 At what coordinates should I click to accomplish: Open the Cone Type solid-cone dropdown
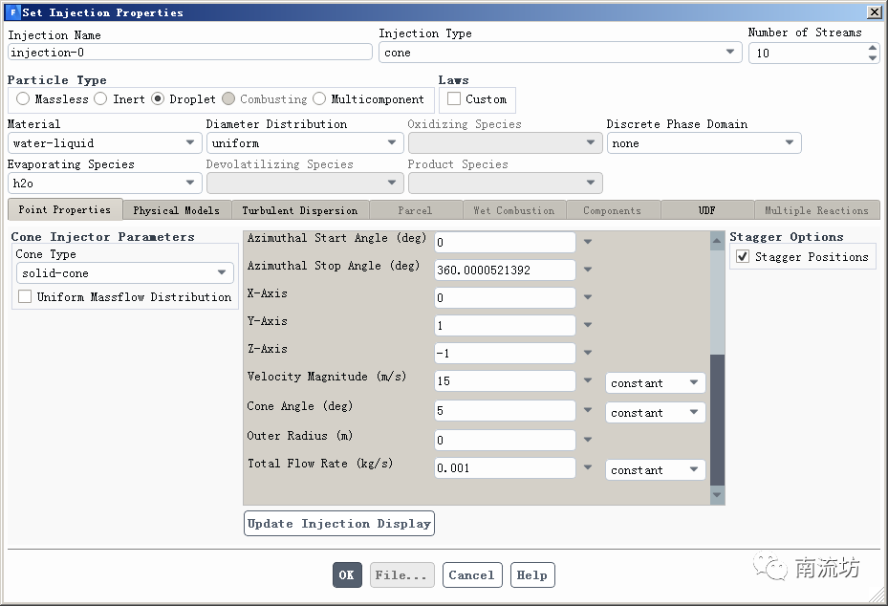coord(124,273)
